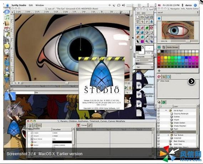Open the Edit menu in menu bar

point(31,5)
